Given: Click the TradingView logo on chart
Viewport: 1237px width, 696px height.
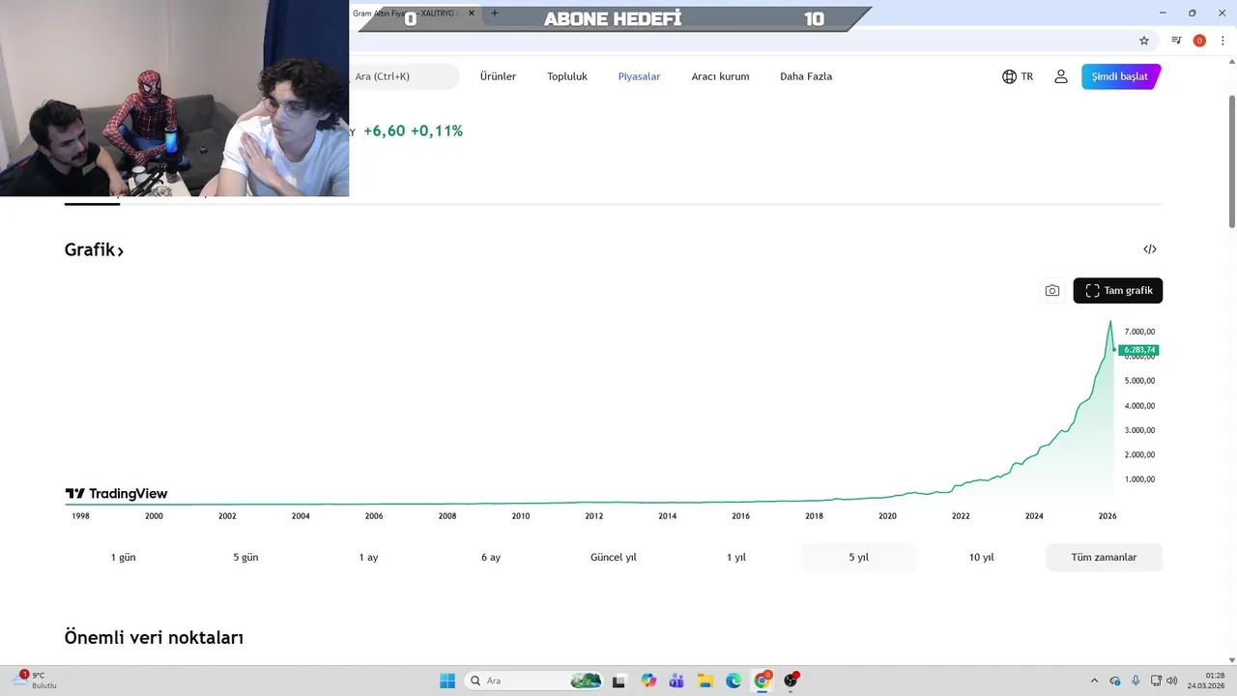Looking at the screenshot, I should (x=116, y=494).
